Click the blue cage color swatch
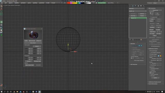Image resolution: width=165 pixels, height=93 pixels. (159, 56)
